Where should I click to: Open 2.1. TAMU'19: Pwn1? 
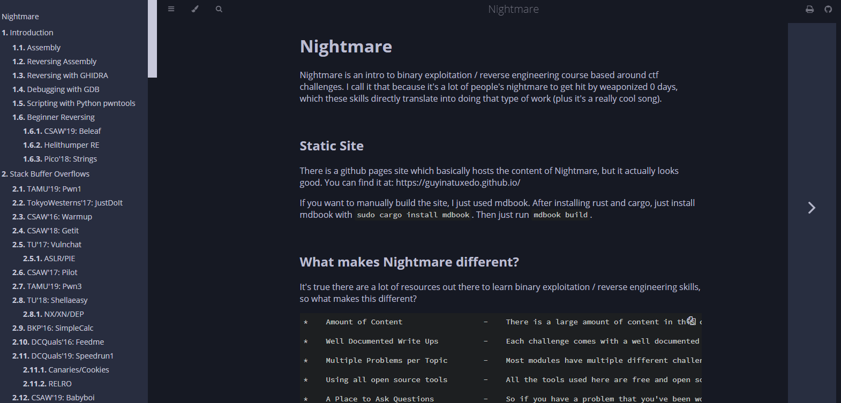pos(47,189)
